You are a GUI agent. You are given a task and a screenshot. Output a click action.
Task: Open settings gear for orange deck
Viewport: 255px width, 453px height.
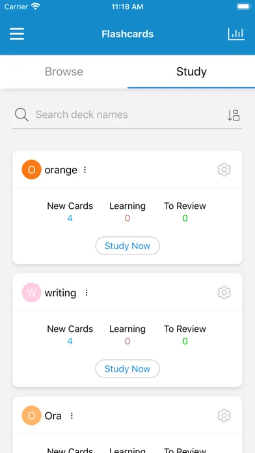pyautogui.click(x=224, y=170)
